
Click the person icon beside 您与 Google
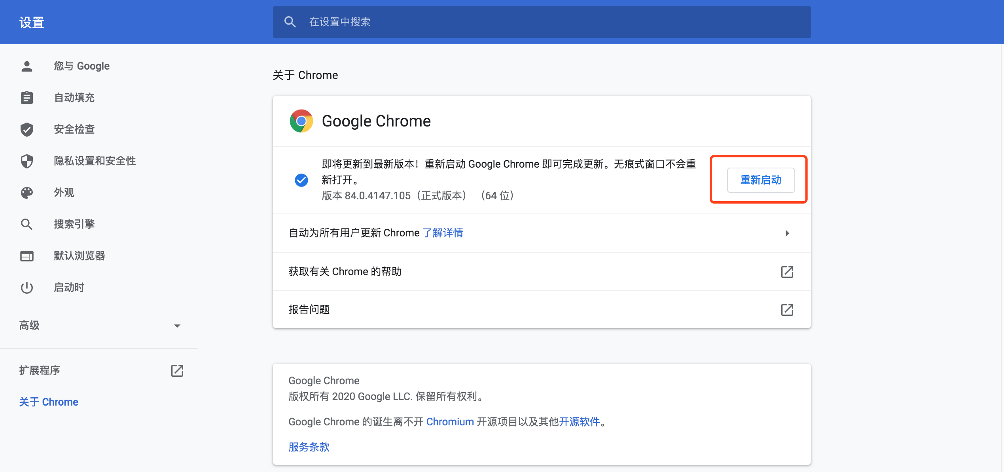click(27, 66)
